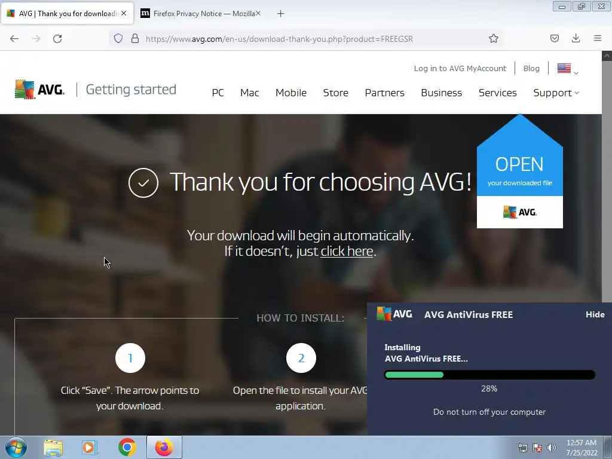Viewport: 612px width, 459px height.
Task: Click Log in to AVG MyAccount
Action: [x=460, y=68]
